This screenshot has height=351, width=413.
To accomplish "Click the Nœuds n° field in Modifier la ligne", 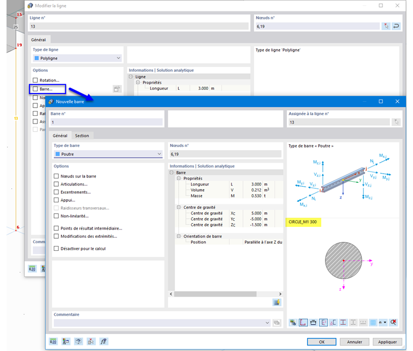I will tap(318, 26).
